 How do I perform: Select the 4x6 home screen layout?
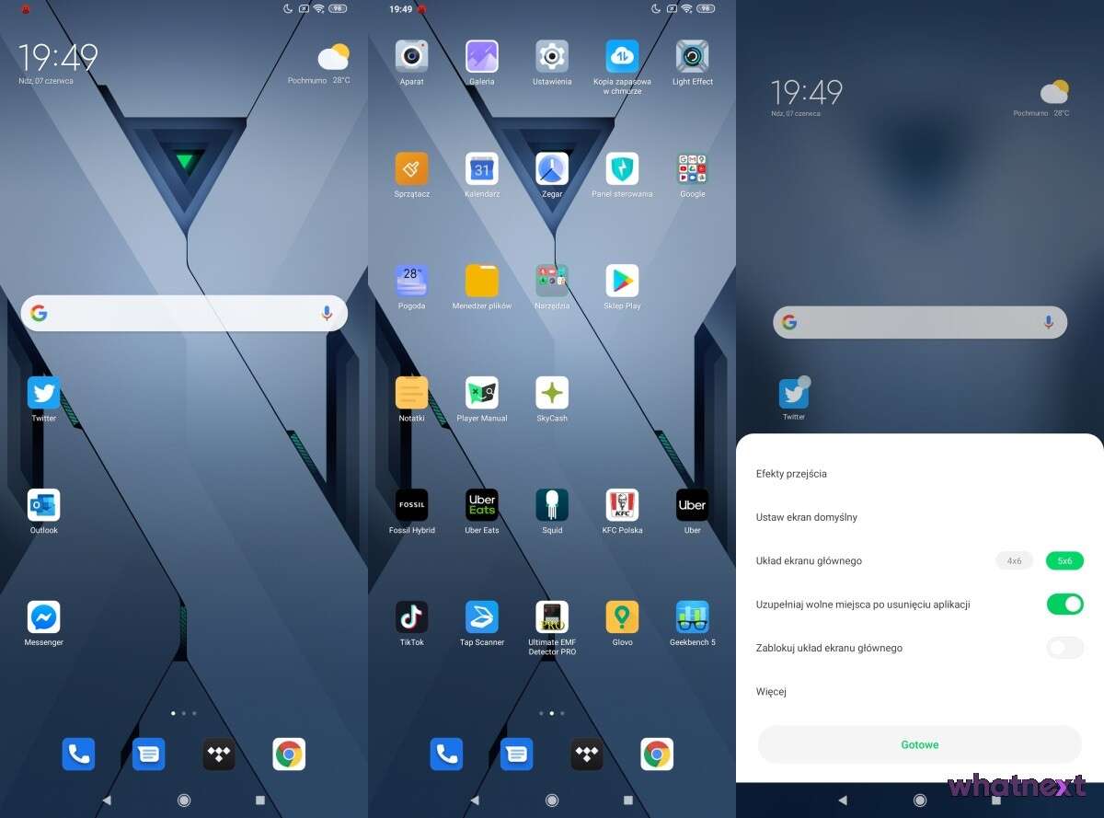[1014, 560]
